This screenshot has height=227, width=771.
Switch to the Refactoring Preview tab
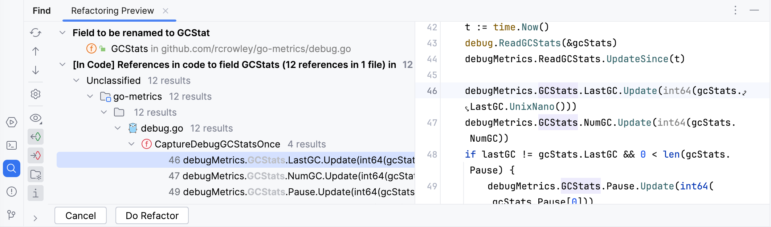113,11
